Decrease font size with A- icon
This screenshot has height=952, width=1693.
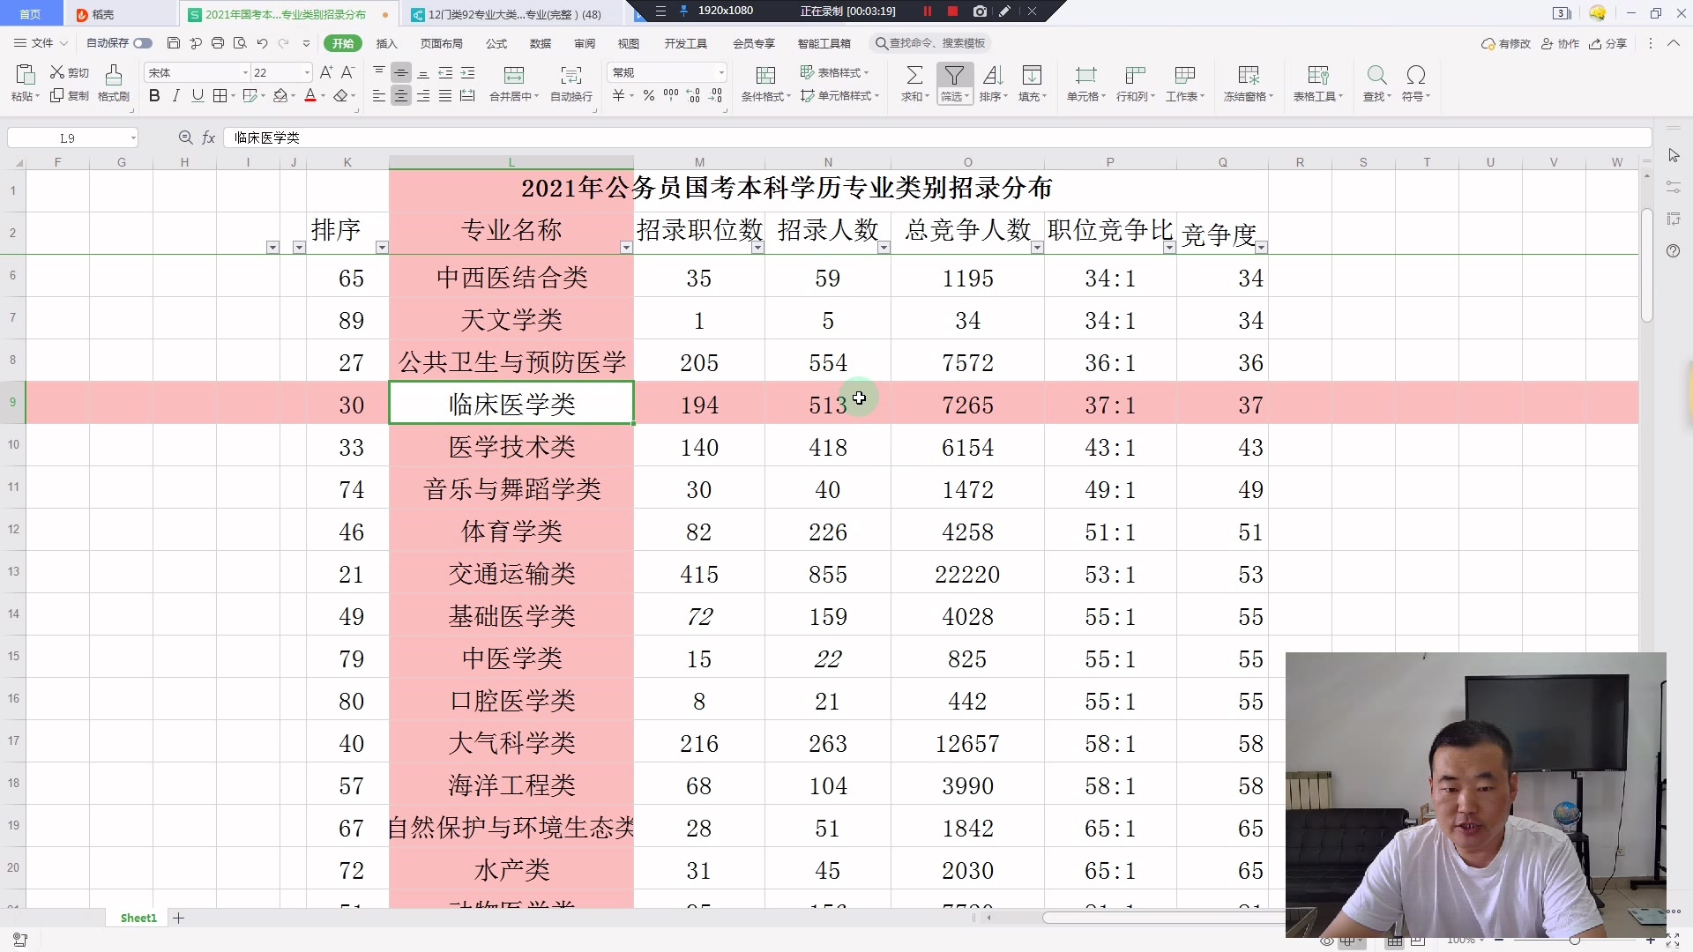pos(348,72)
